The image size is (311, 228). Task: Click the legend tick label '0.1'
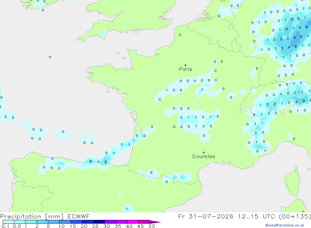tap(5, 226)
